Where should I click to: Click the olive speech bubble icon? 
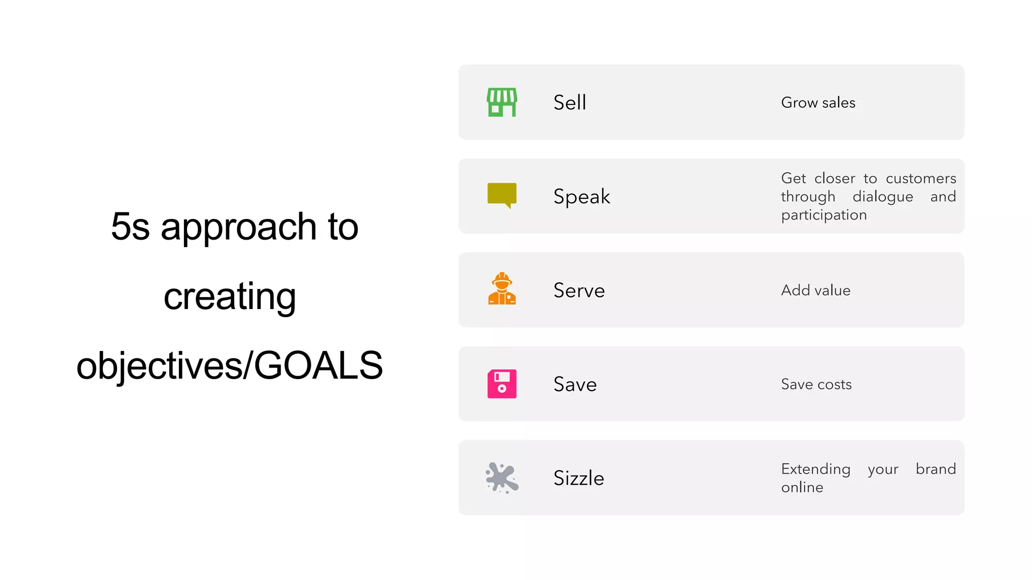point(502,195)
